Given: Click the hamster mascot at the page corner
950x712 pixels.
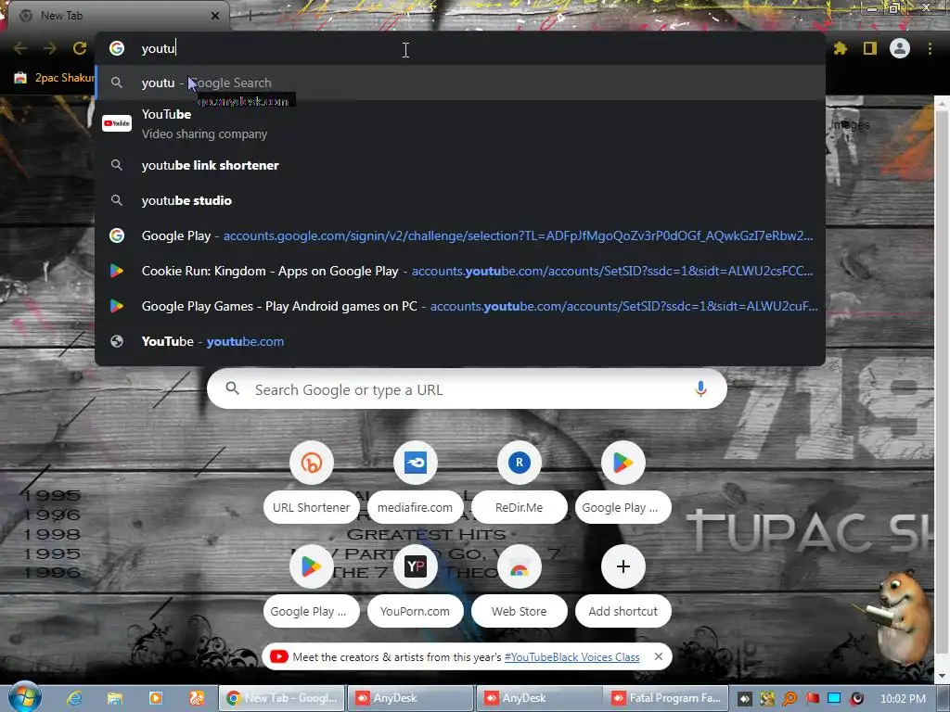Looking at the screenshot, I should pyautogui.click(x=900, y=617).
